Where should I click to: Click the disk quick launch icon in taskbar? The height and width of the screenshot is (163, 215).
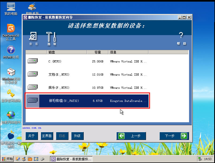pos(42,159)
